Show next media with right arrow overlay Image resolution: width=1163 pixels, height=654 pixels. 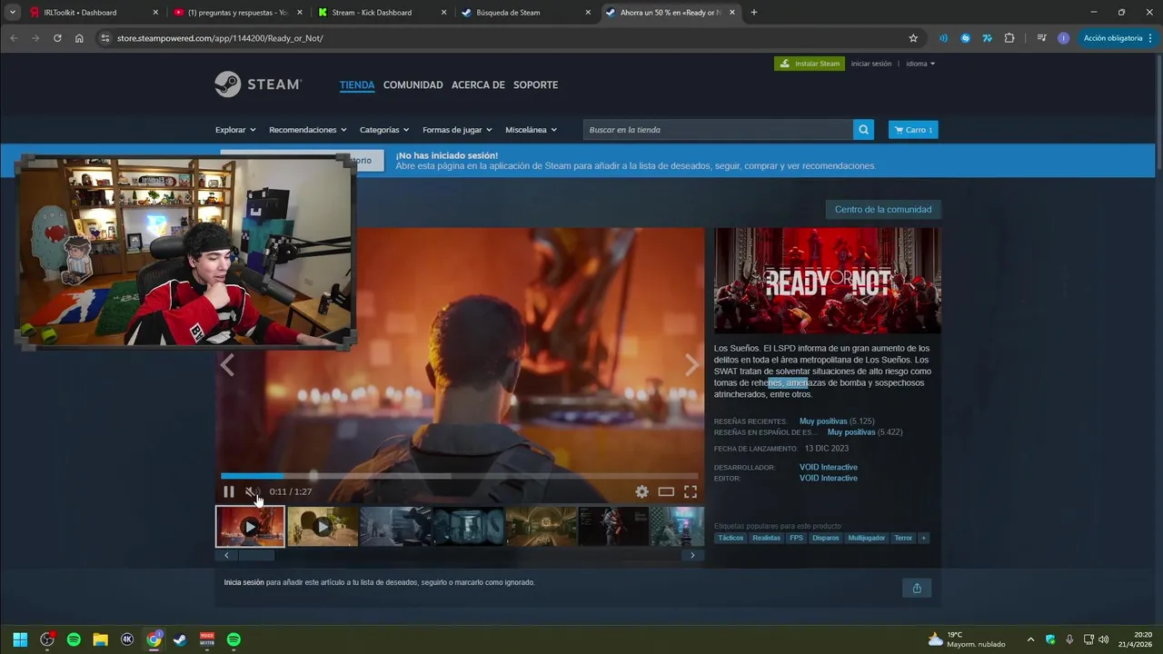692,365
